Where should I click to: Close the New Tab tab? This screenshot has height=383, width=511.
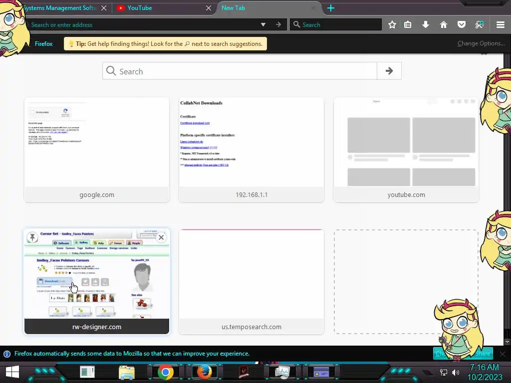313,8
